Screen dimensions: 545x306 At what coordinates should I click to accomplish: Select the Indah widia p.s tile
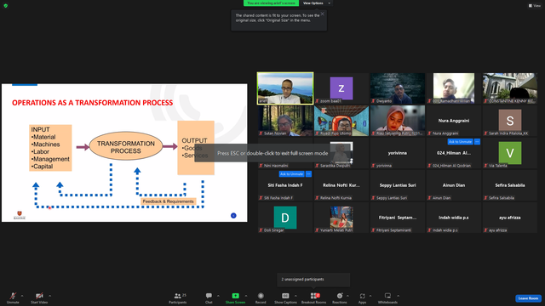click(454, 218)
